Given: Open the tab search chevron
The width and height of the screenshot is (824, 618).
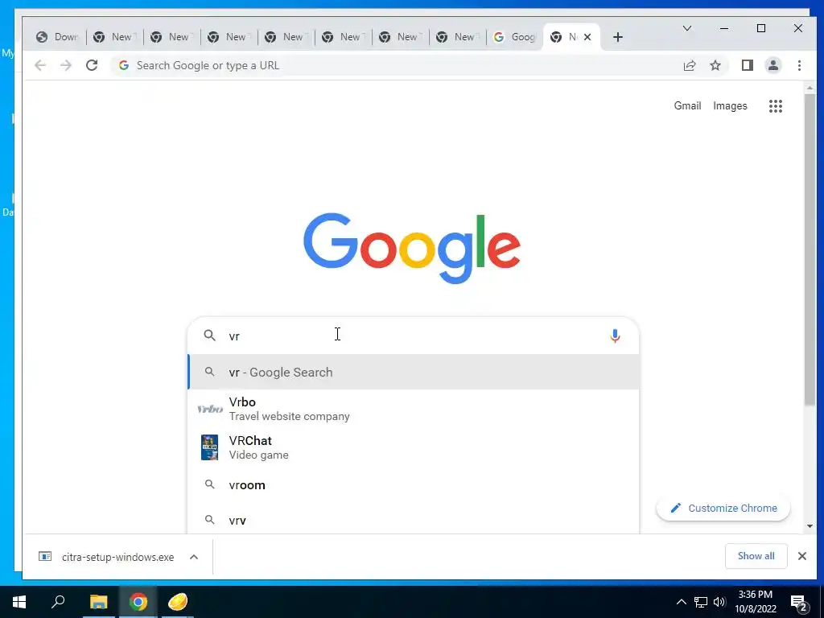Looking at the screenshot, I should (687, 28).
